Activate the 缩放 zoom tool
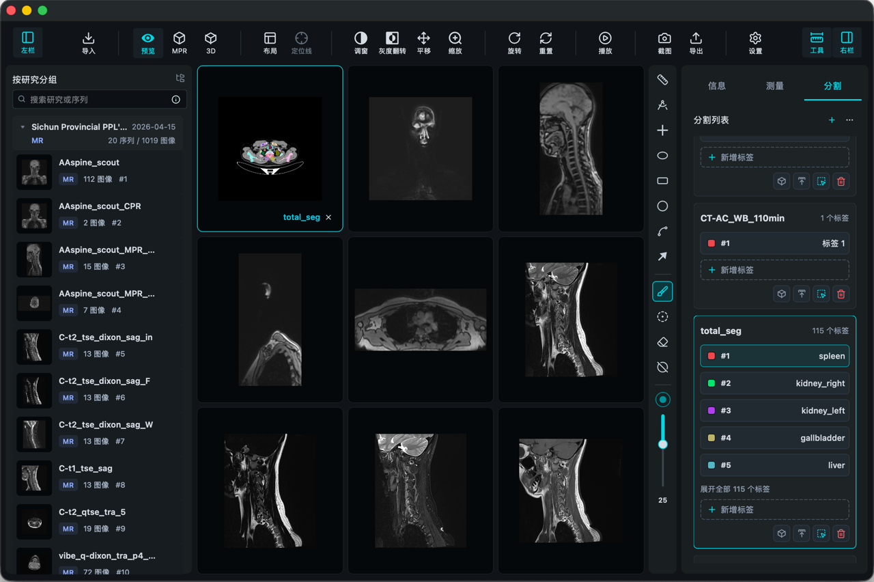Image resolution: width=874 pixels, height=582 pixels. click(455, 42)
